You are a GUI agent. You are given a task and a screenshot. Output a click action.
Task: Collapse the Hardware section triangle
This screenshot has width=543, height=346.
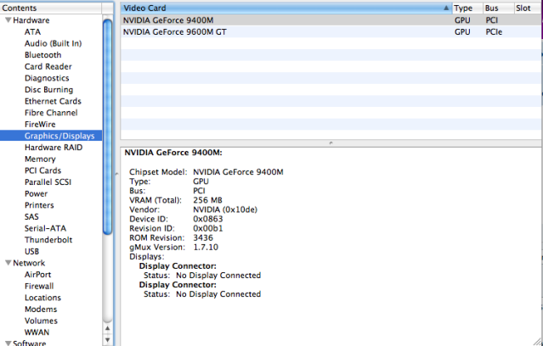[x=8, y=20]
